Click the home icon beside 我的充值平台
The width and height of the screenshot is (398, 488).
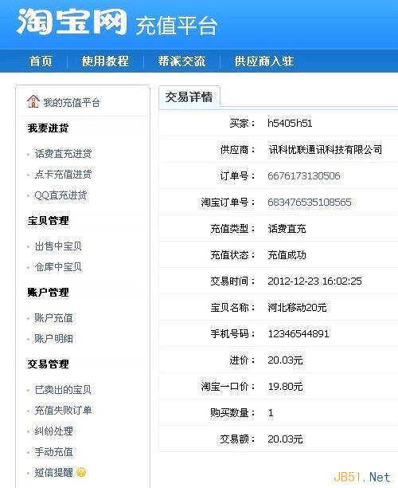33,101
